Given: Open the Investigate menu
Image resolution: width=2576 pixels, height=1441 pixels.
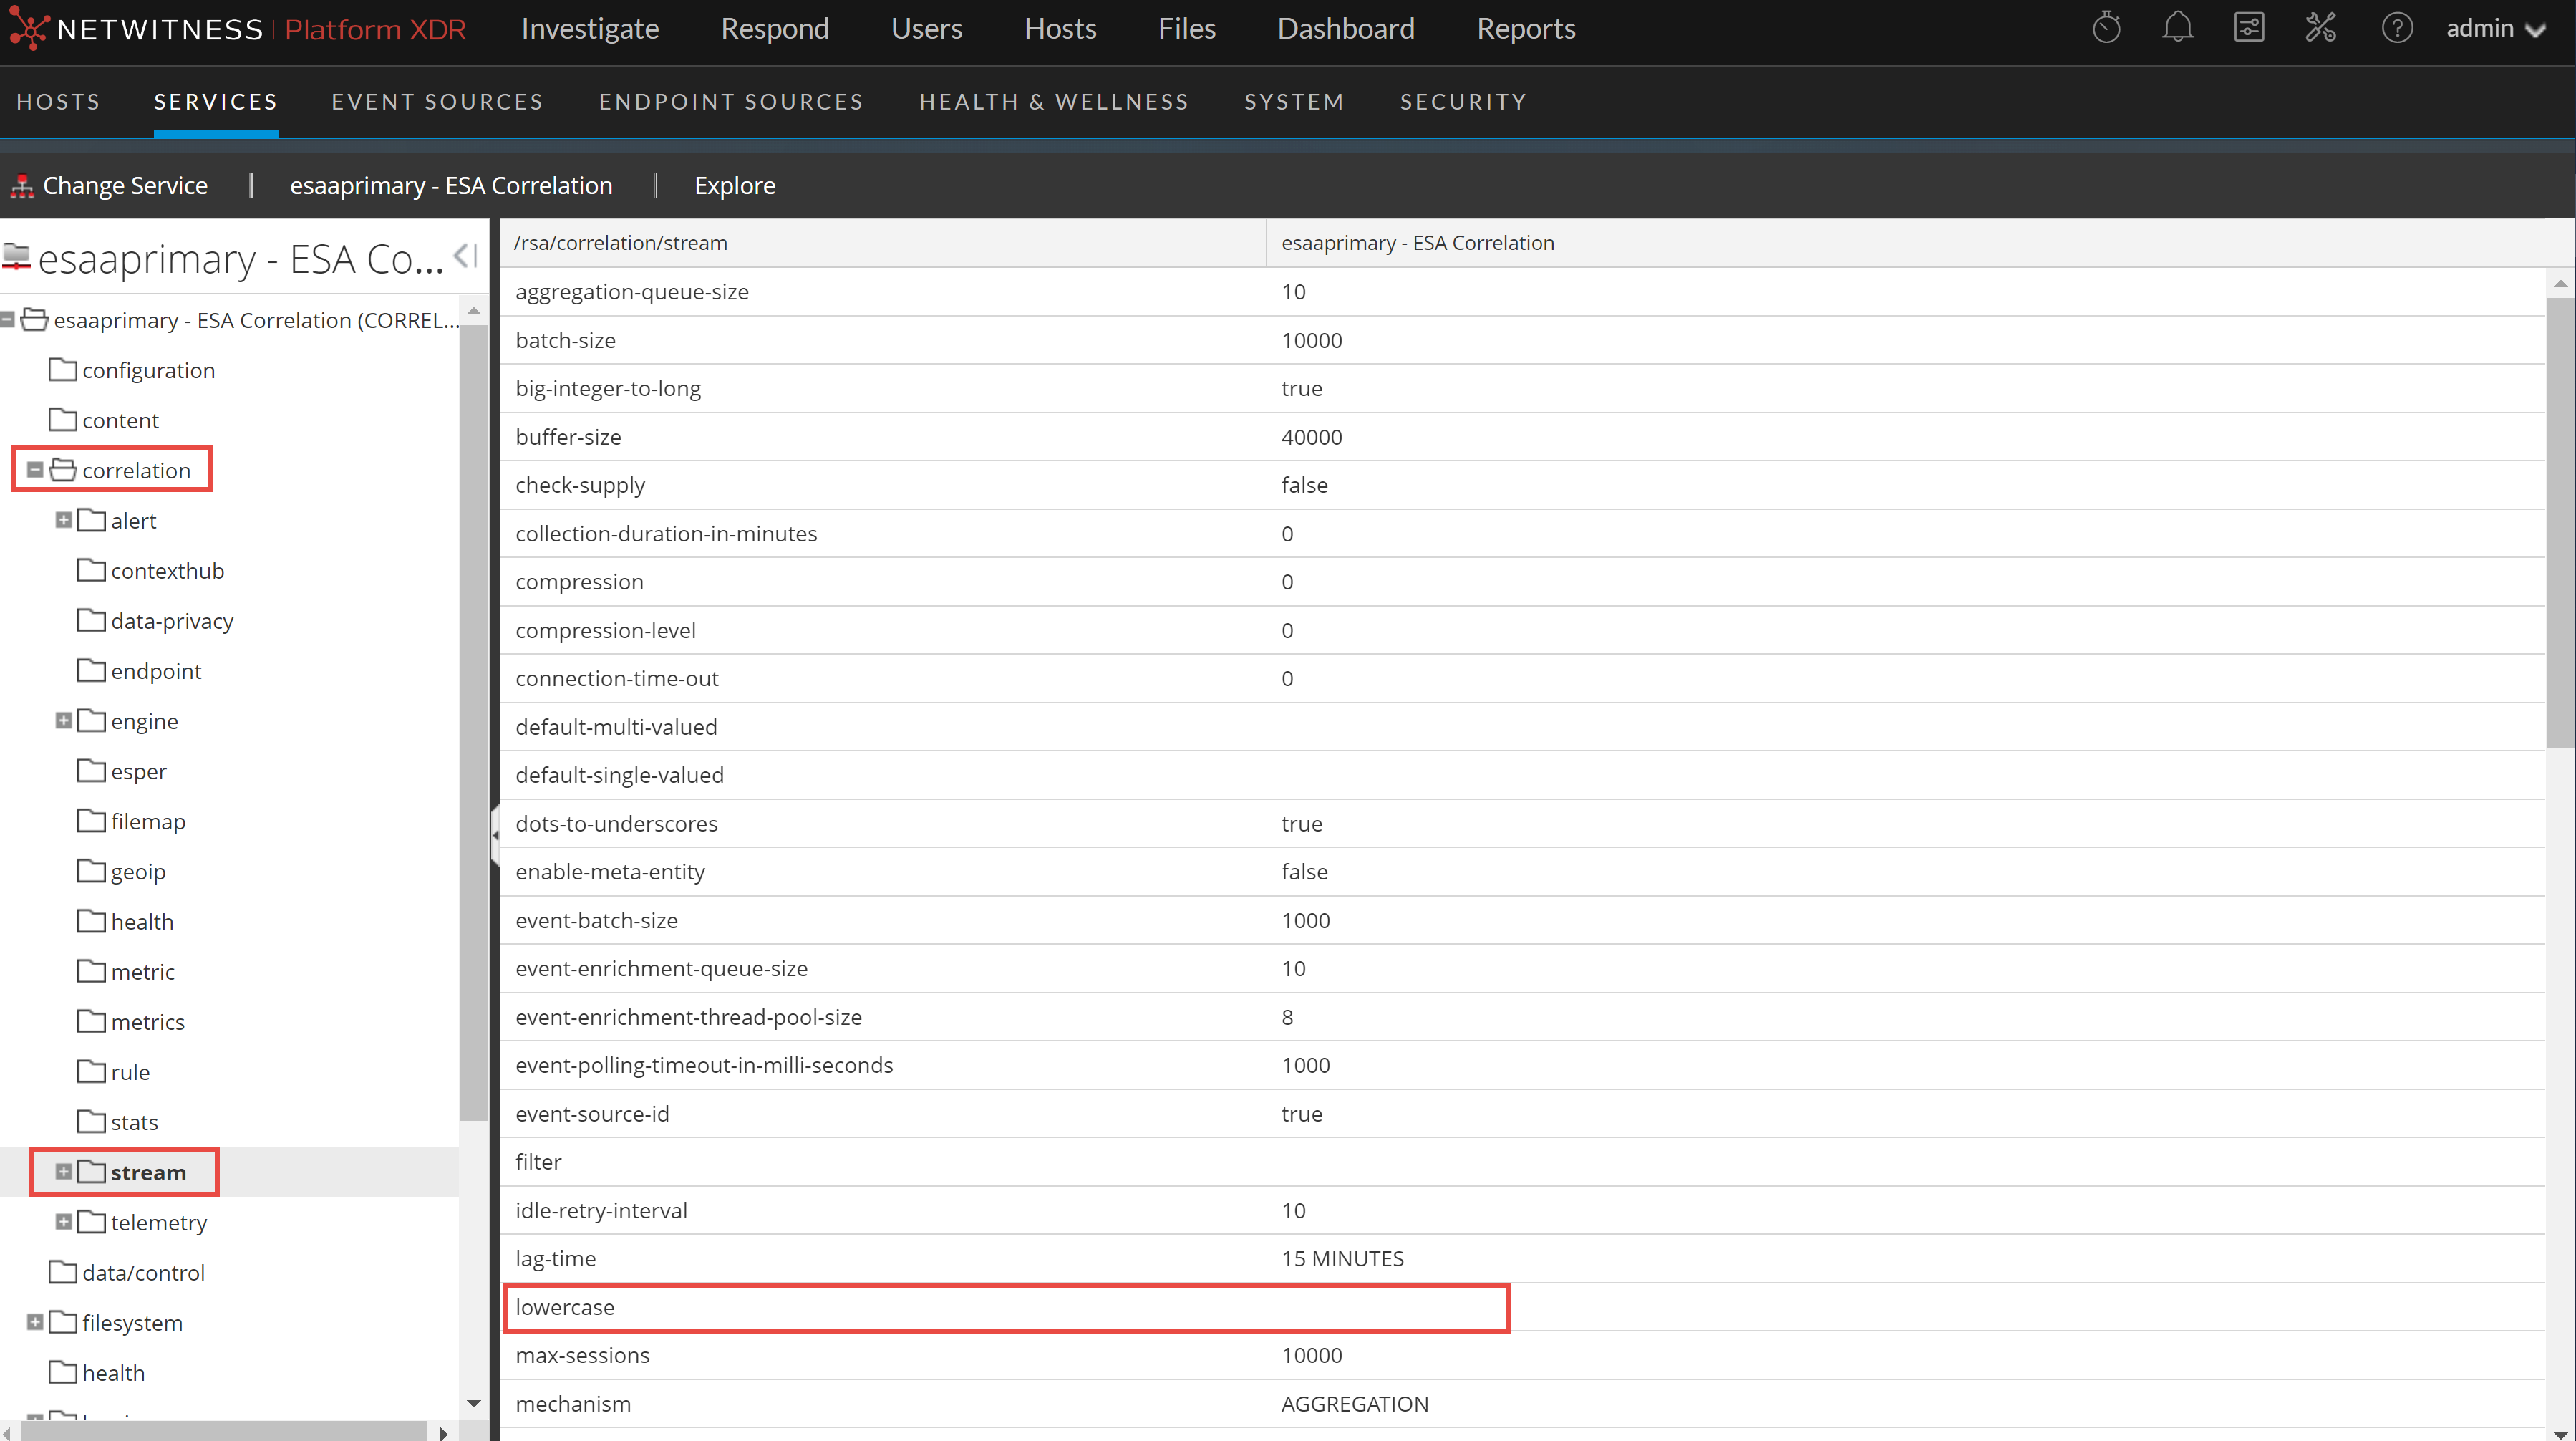Looking at the screenshot, I should tap(590, 29).
